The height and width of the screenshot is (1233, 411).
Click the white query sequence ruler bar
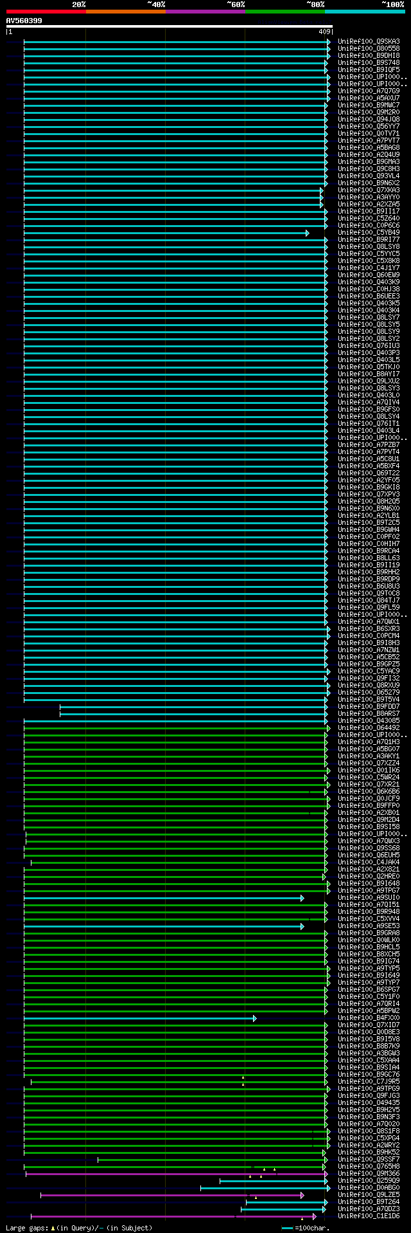pyautogui.click(x=169, y=26)
